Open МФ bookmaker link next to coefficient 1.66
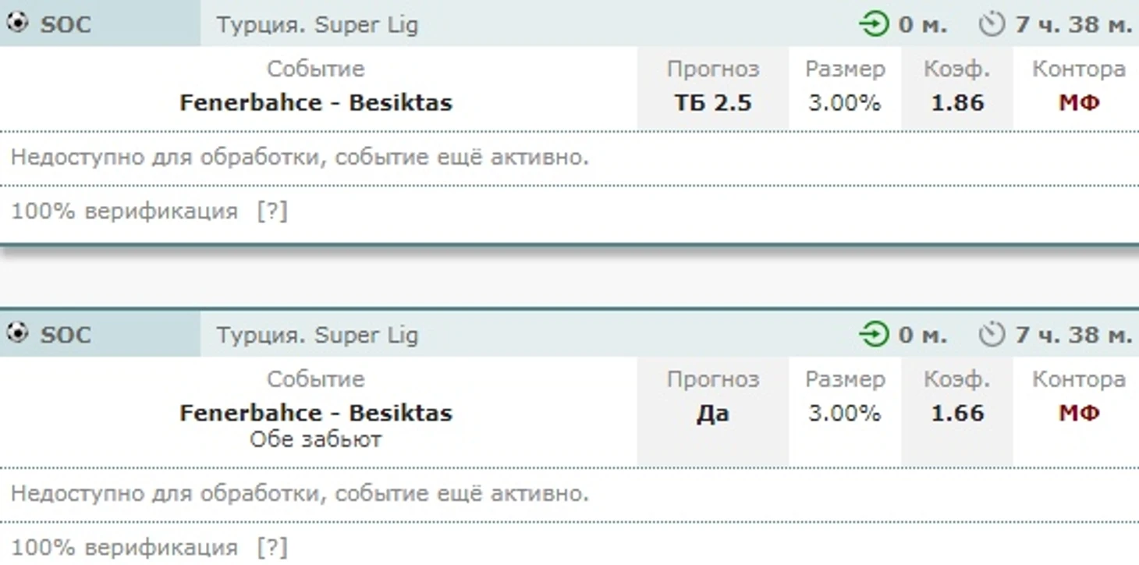Image resolution: width=1139 pixels, height=565 pixels. tap(1078, 413)
